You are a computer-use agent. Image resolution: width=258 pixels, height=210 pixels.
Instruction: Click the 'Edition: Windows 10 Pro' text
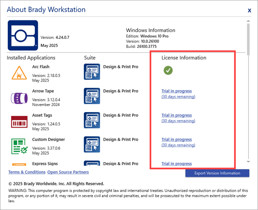[147, 36]
